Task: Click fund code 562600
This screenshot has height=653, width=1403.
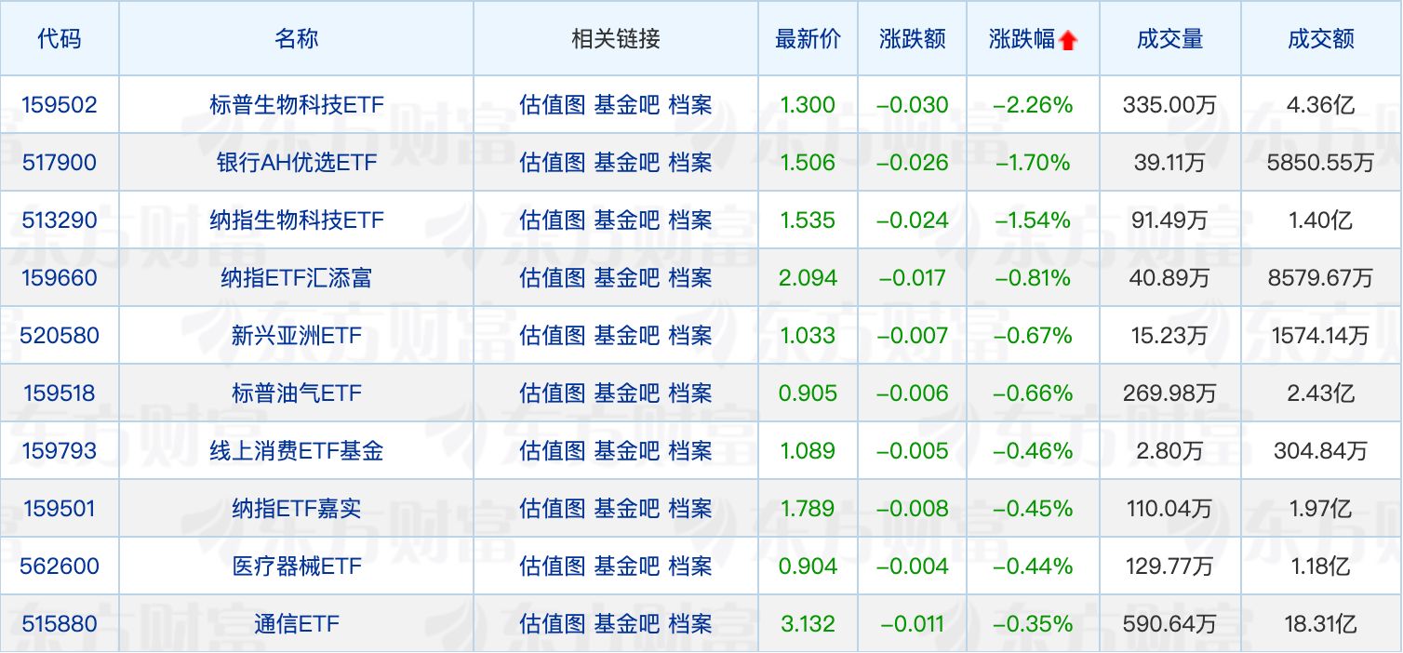Action: pos(59,566)
